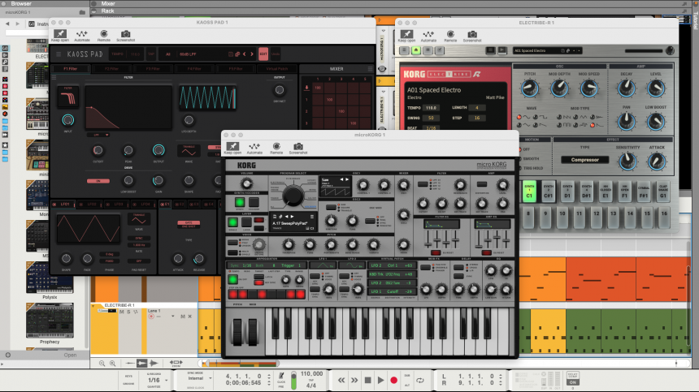Viewport: 699px width, 392px height.
Task: Click zoom out magnifier in sequencer
Action: tap(102, 363)
